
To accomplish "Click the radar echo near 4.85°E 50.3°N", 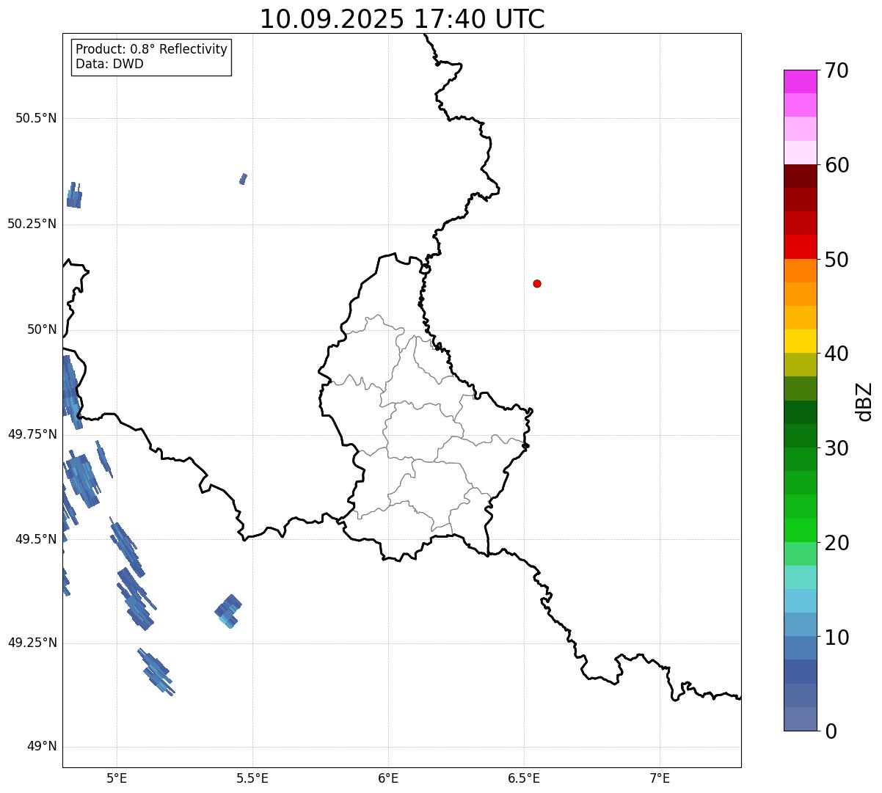I will point(74,195).
